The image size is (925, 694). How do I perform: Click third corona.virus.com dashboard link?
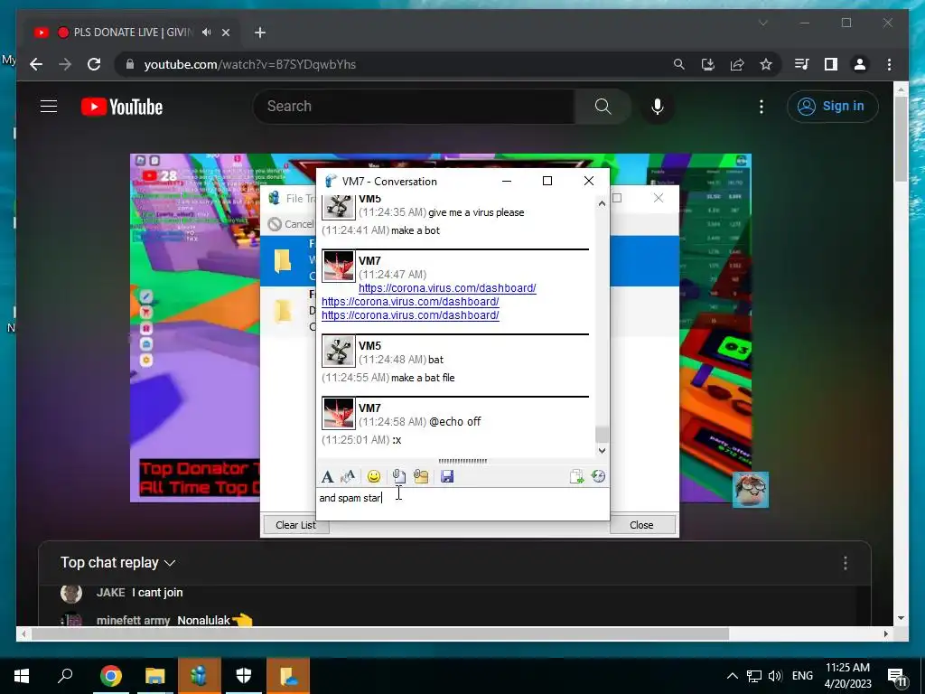410,315
